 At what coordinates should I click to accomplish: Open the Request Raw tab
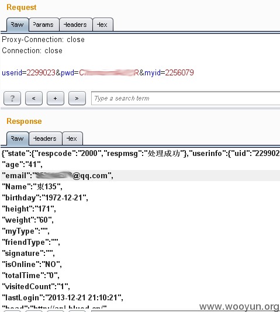[18, 25]
